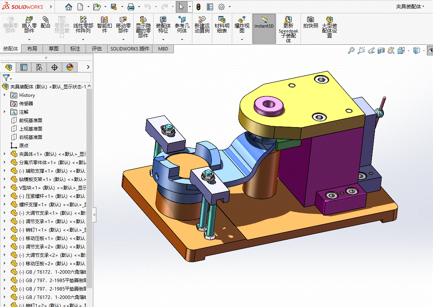This screenshot has width=433, height=307.
Task: Open the SOLIDWORKS 插件 tab
Action: [x=130, y=49]
